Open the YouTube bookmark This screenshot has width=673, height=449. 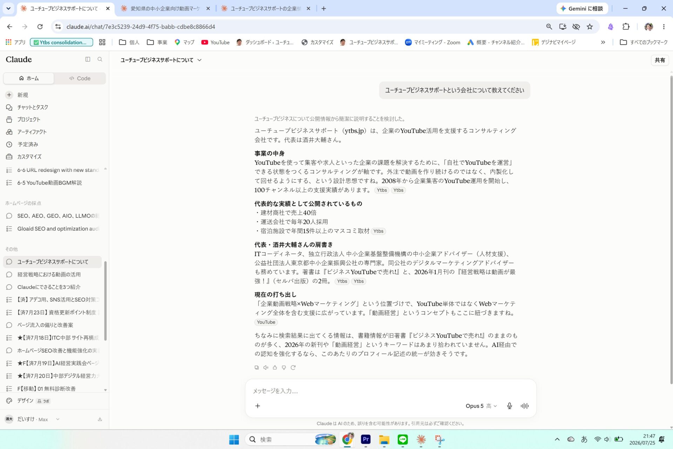click(x=215, y=42)
